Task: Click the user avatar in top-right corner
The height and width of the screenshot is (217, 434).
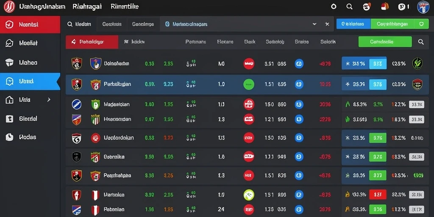Action: pos(423,7)
